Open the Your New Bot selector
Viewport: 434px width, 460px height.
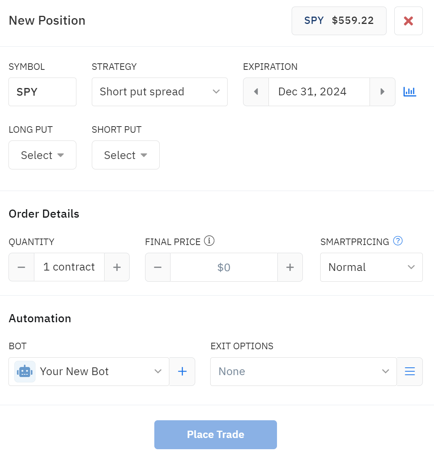[x=89, y=371]
